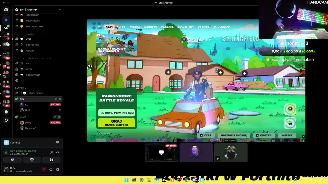Open Fortnite icon on the taskbar

(202, 180)
